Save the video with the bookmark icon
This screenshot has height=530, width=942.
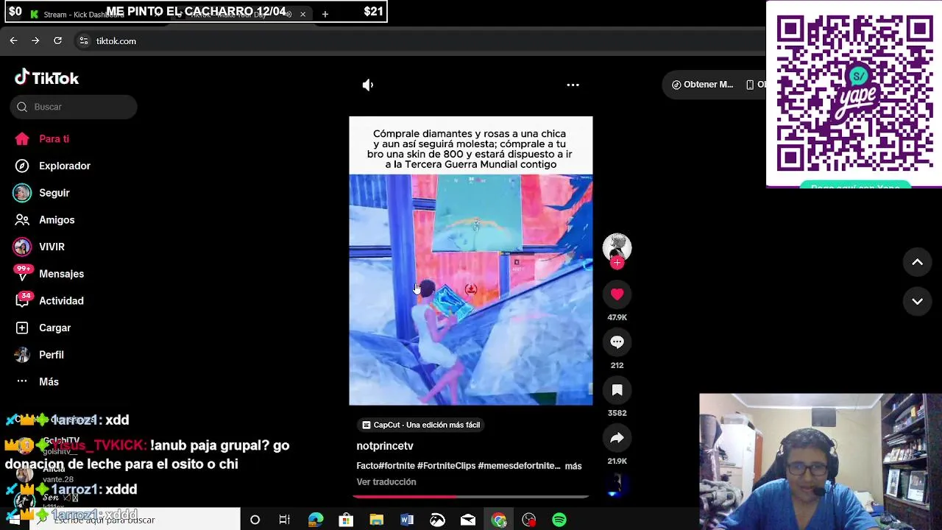617,390
